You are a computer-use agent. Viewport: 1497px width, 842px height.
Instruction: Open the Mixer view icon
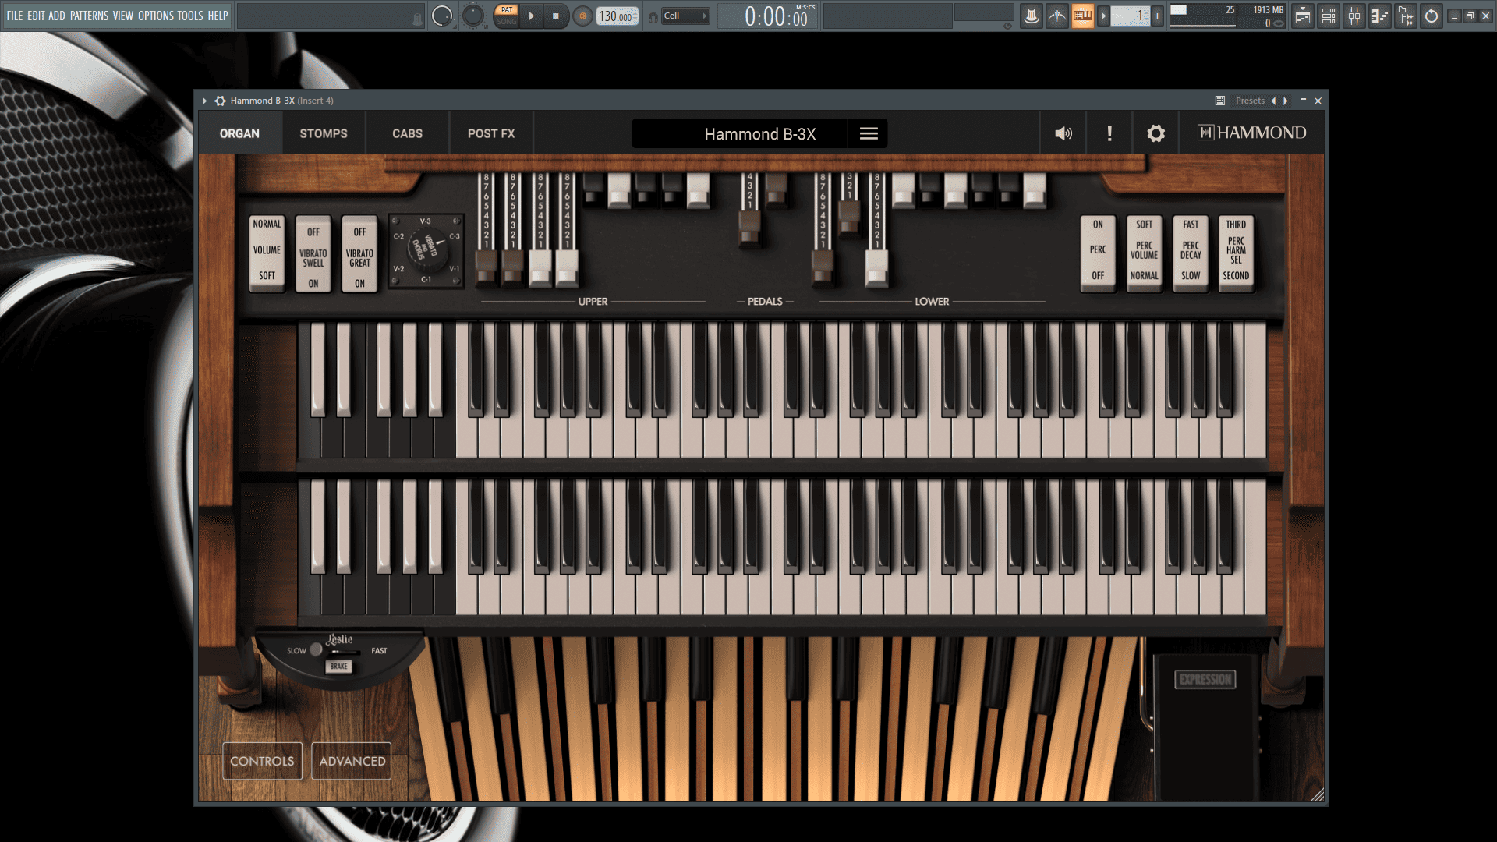[x=1354, y=16]
